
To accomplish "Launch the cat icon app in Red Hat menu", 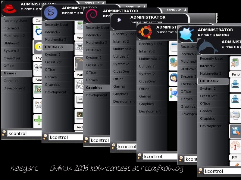I will point(38,105).
